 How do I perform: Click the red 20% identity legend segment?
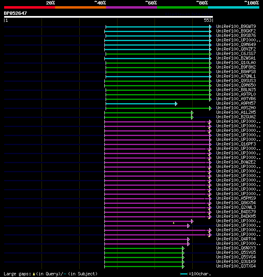point(30,7)
